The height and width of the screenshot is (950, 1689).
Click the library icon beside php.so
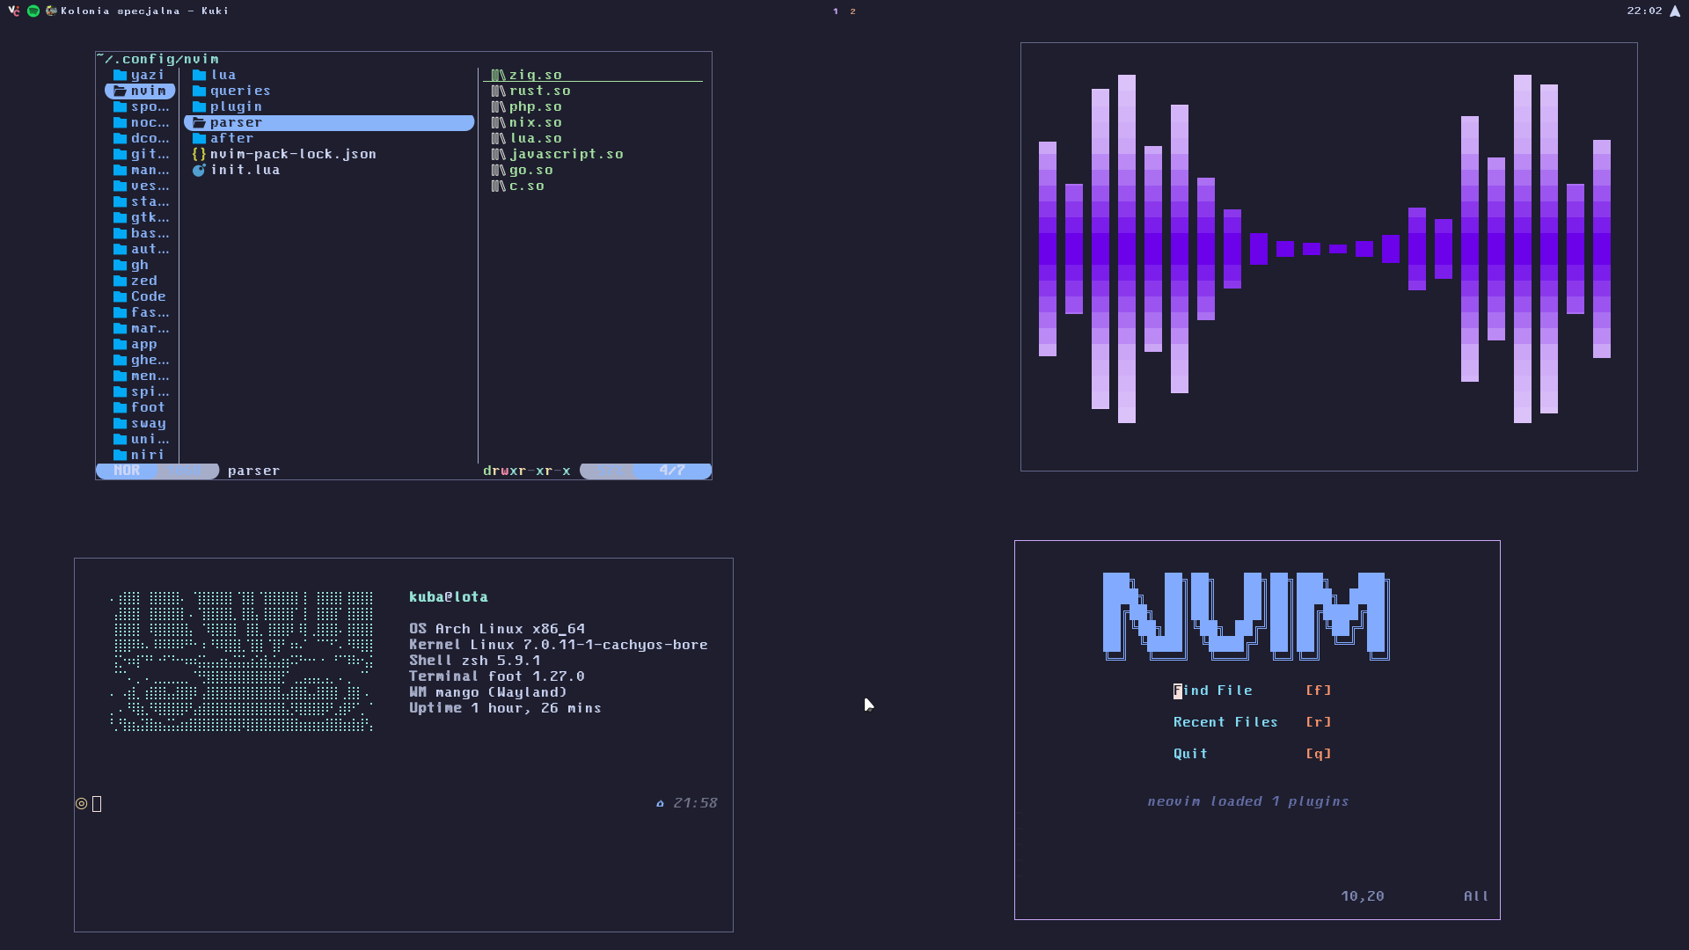tap(498, 106)
